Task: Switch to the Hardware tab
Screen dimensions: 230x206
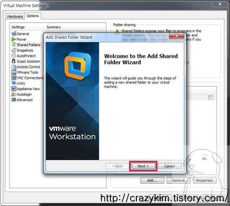Action: pyautogui.click(x=15, y=16)
